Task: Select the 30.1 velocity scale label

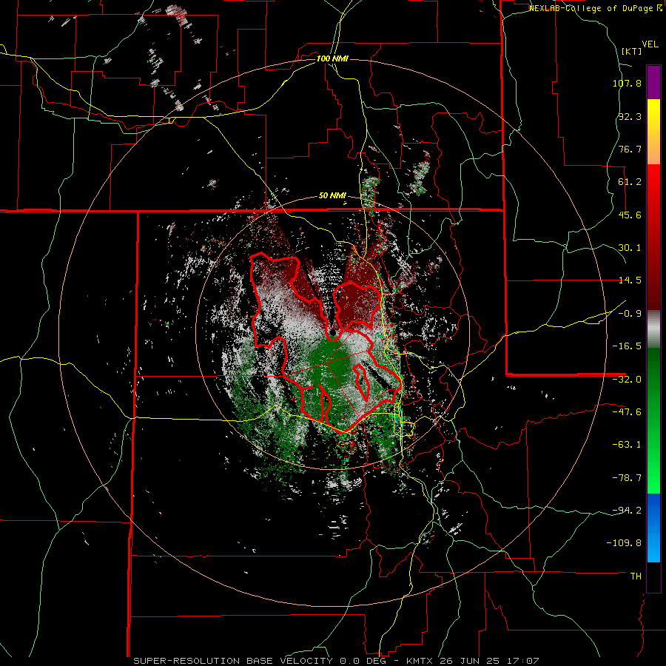Action: coord(630,248)
